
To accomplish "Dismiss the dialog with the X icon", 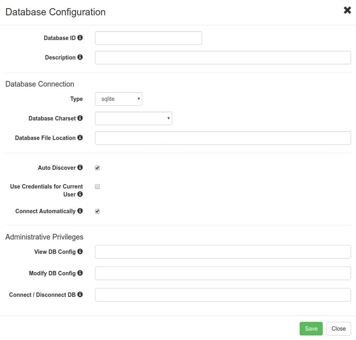I will point(347,10).
